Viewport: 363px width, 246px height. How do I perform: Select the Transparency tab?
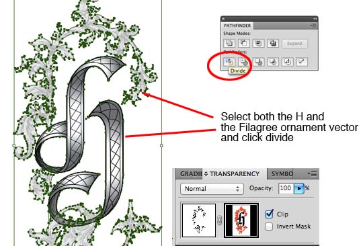tap(235, 174)
